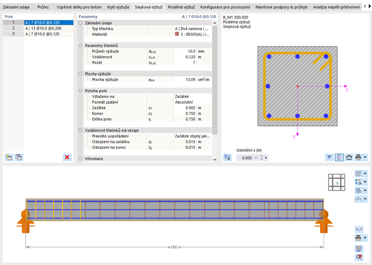Screen dimensions: 372x265
Task: Open the dimension x dropdown arrow
Action: pos(365,199)
